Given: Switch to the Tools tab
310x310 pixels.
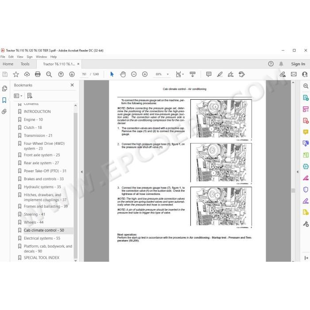Looking at the screenshot, I should (25, 64).
